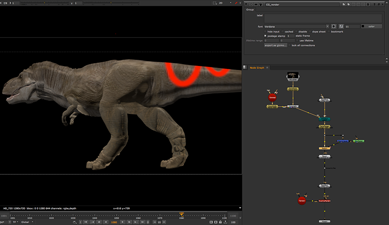Screen dimensions: 389x225
Task: Click the export as gizmo button
Action: 275,45
